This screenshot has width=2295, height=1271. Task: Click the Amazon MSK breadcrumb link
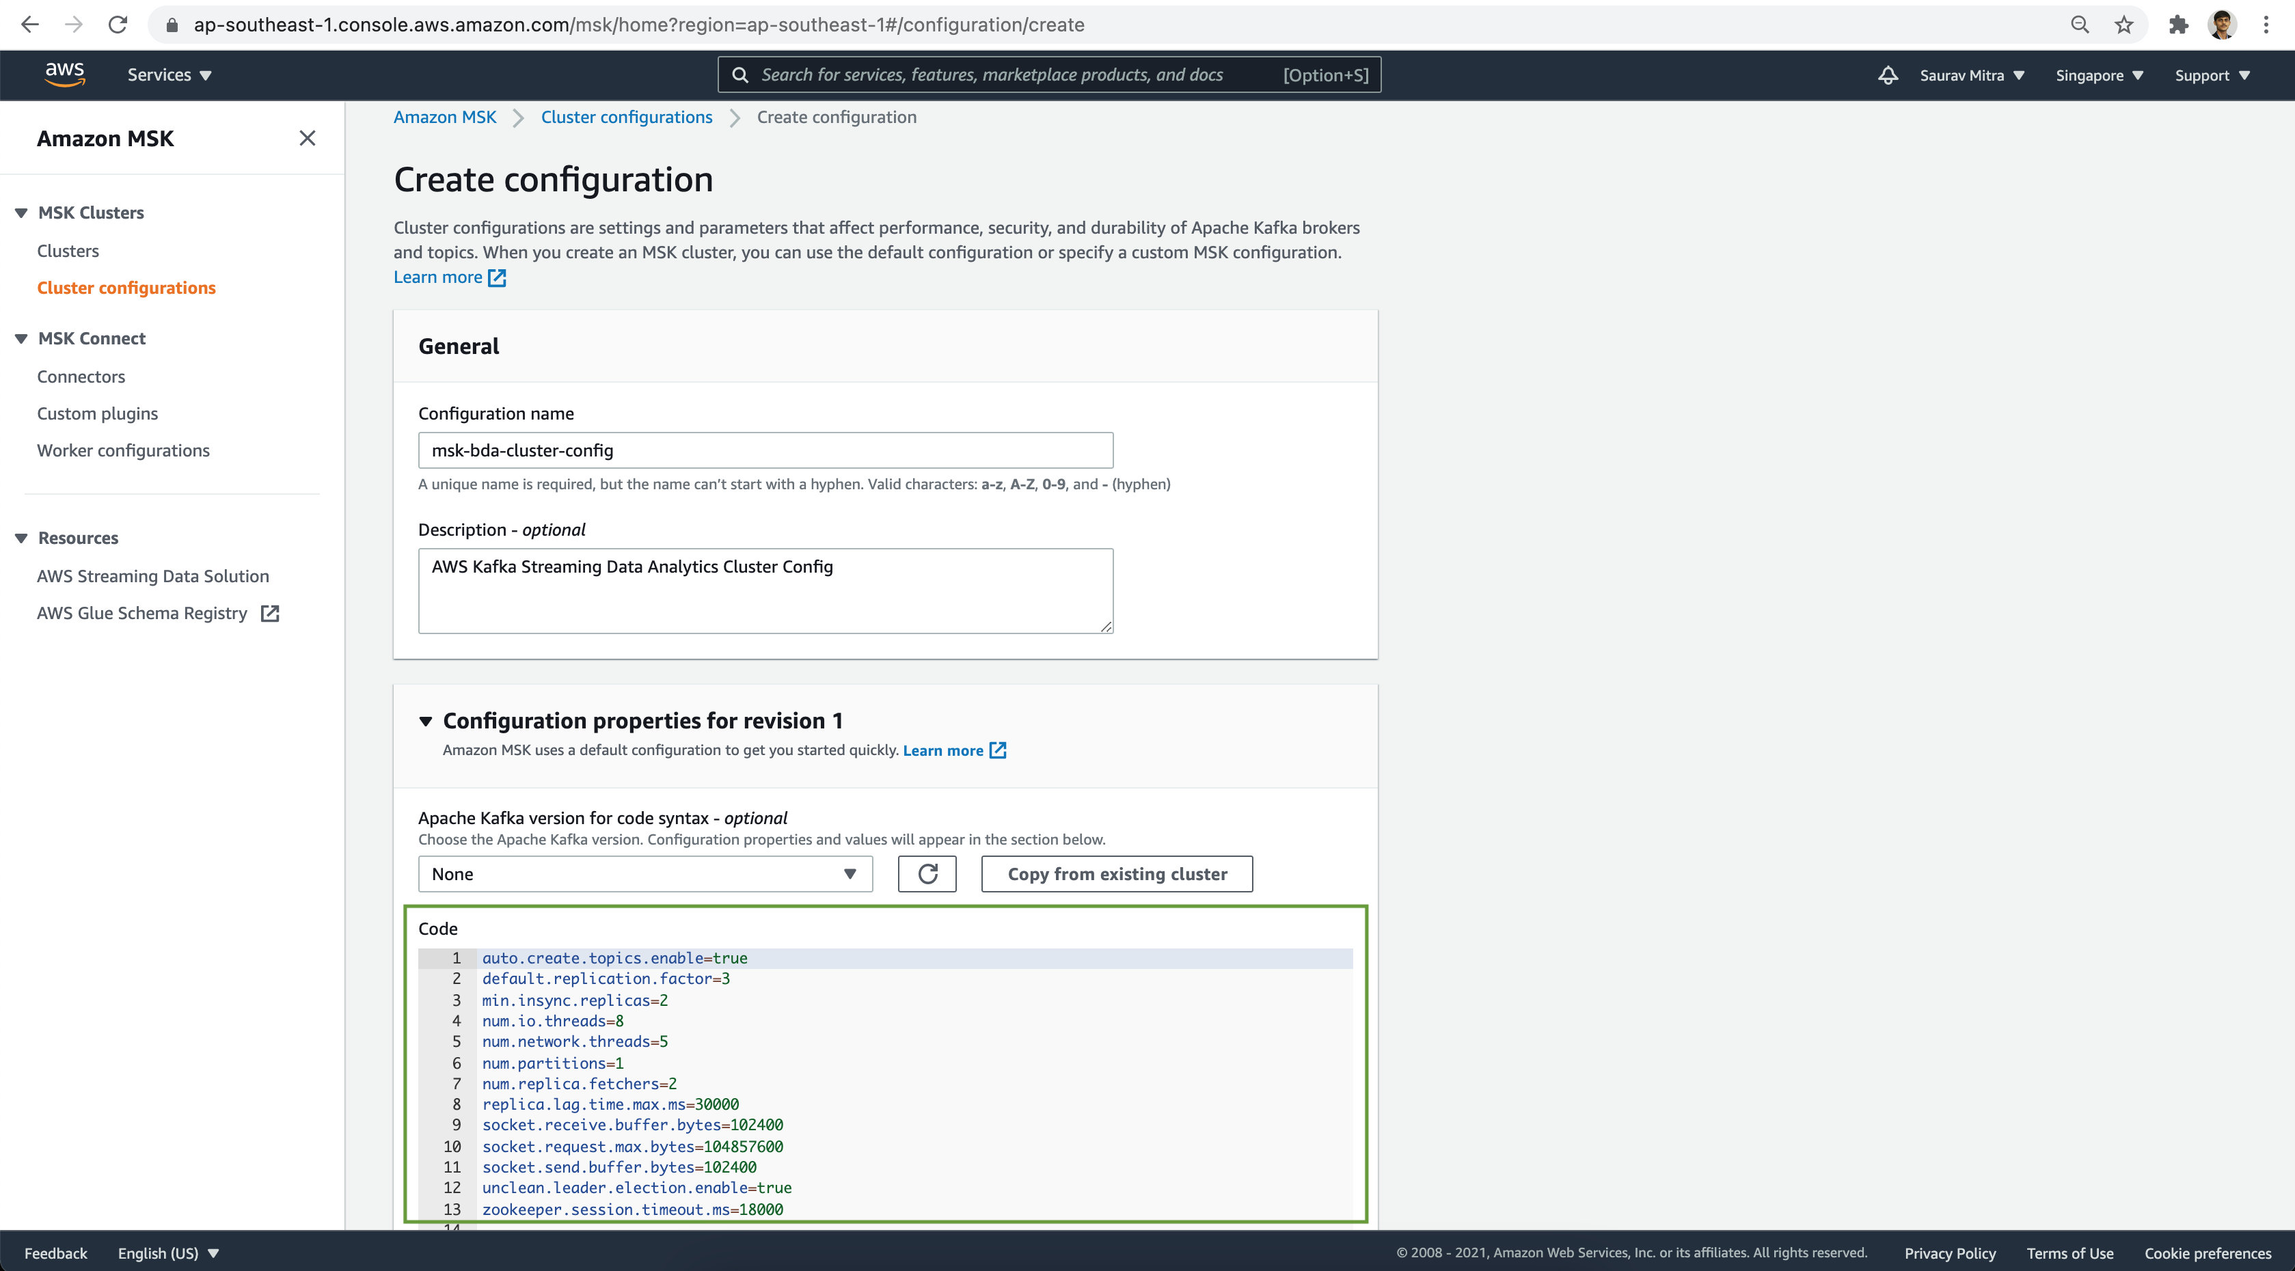444,117
